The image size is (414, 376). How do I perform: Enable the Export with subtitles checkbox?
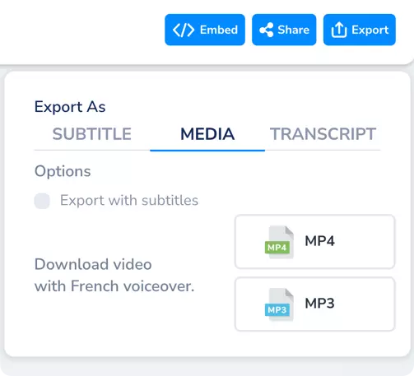coord(42,201)
